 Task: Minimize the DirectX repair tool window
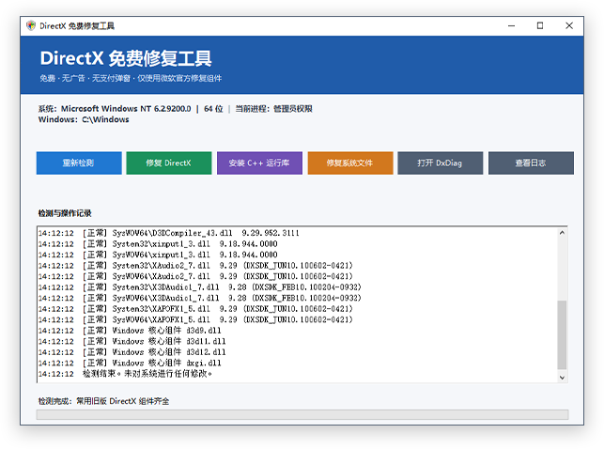point(512,25)
